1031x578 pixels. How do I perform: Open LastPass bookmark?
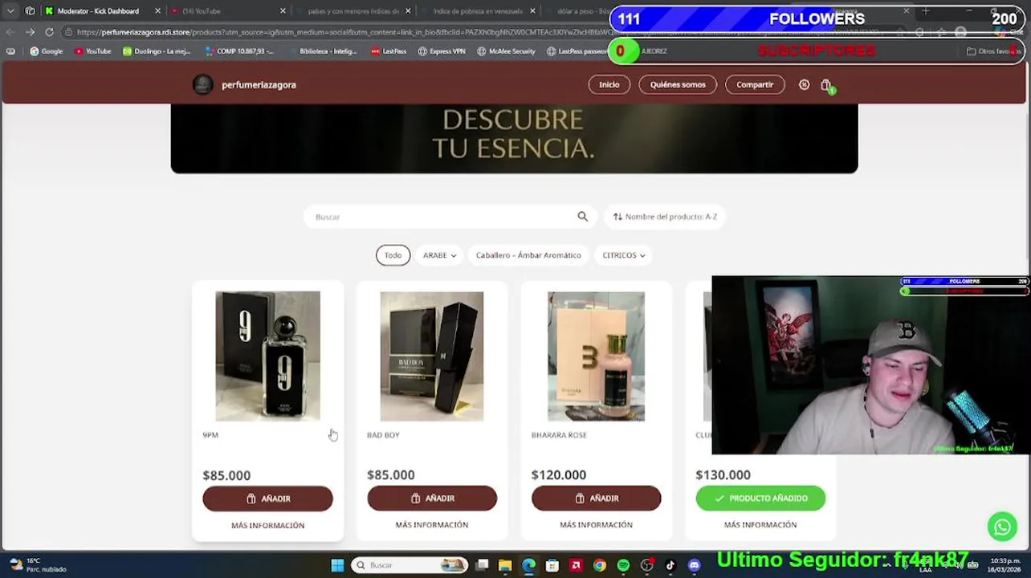[x=389, y=51]
